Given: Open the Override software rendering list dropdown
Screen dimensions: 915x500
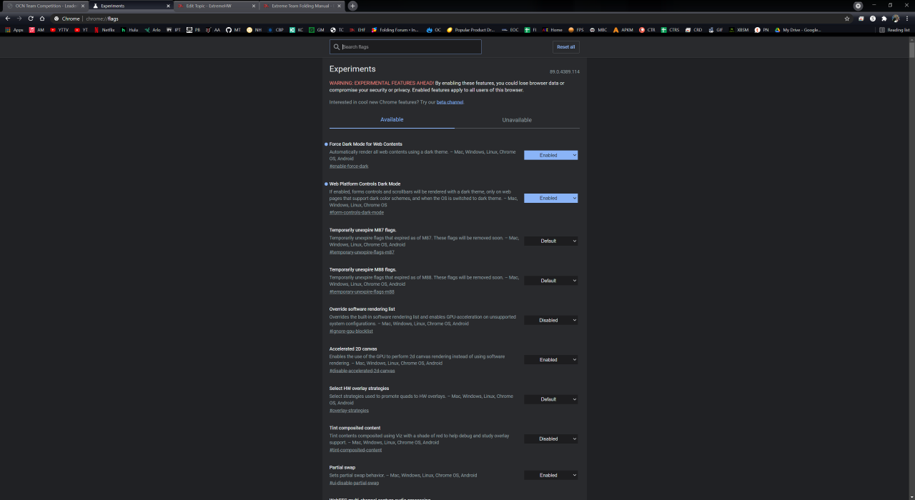Looking at the screenshot, I should [550, 319].
